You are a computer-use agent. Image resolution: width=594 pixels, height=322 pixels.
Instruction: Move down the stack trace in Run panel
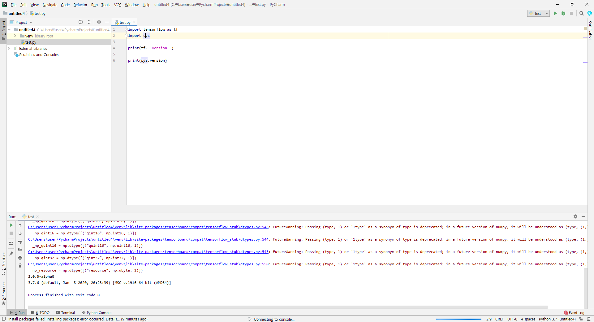point(20,233)
